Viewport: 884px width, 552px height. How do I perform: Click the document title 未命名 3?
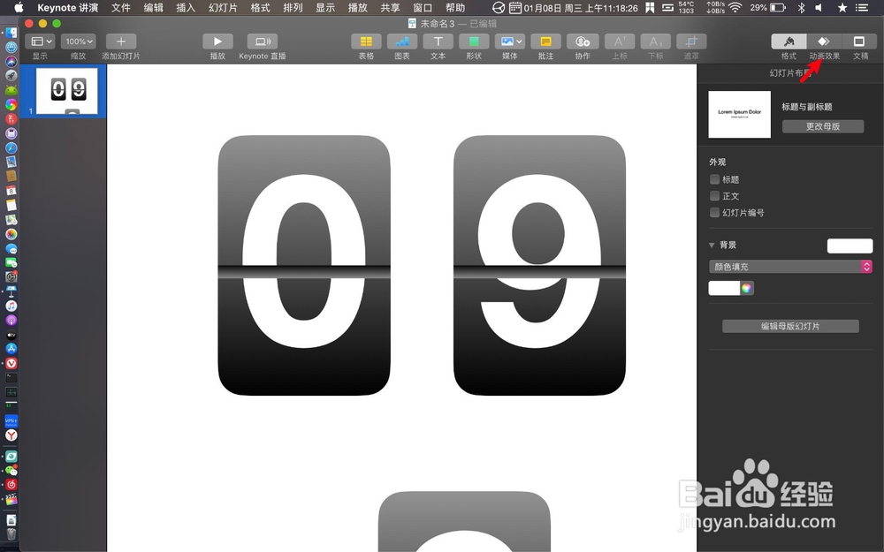tap(437, 24)
